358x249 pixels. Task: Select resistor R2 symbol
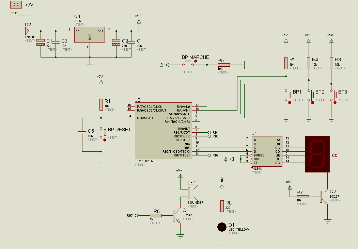pyautogui.click(x=286, y=63)
